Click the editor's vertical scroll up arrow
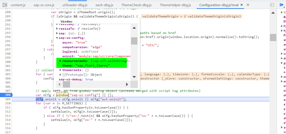This screenshot has width=286, height=134. click(x=273, y=13)
